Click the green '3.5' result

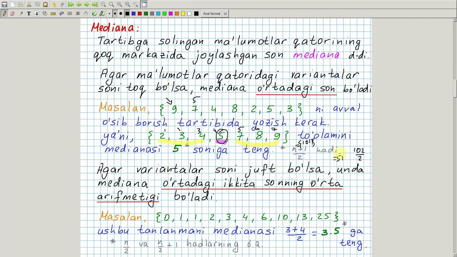[x=330, y=232]
